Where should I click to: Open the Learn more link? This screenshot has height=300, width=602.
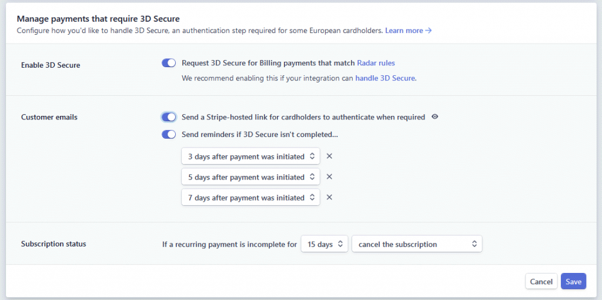coord(404,31)
